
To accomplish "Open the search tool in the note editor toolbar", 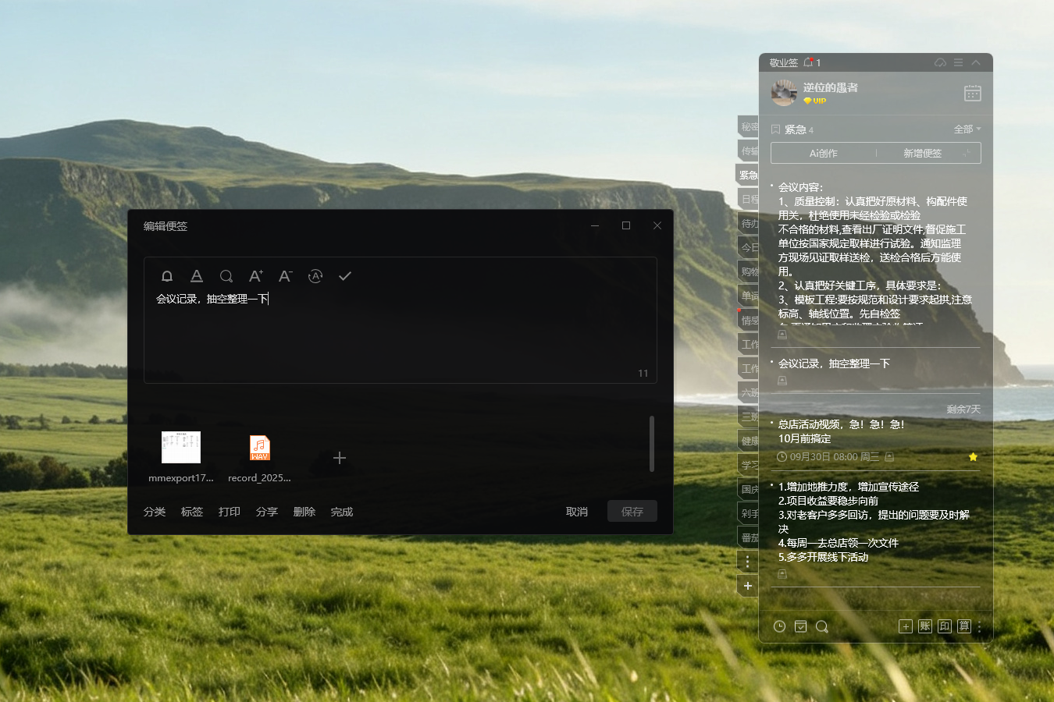I will tap(226, 276).
